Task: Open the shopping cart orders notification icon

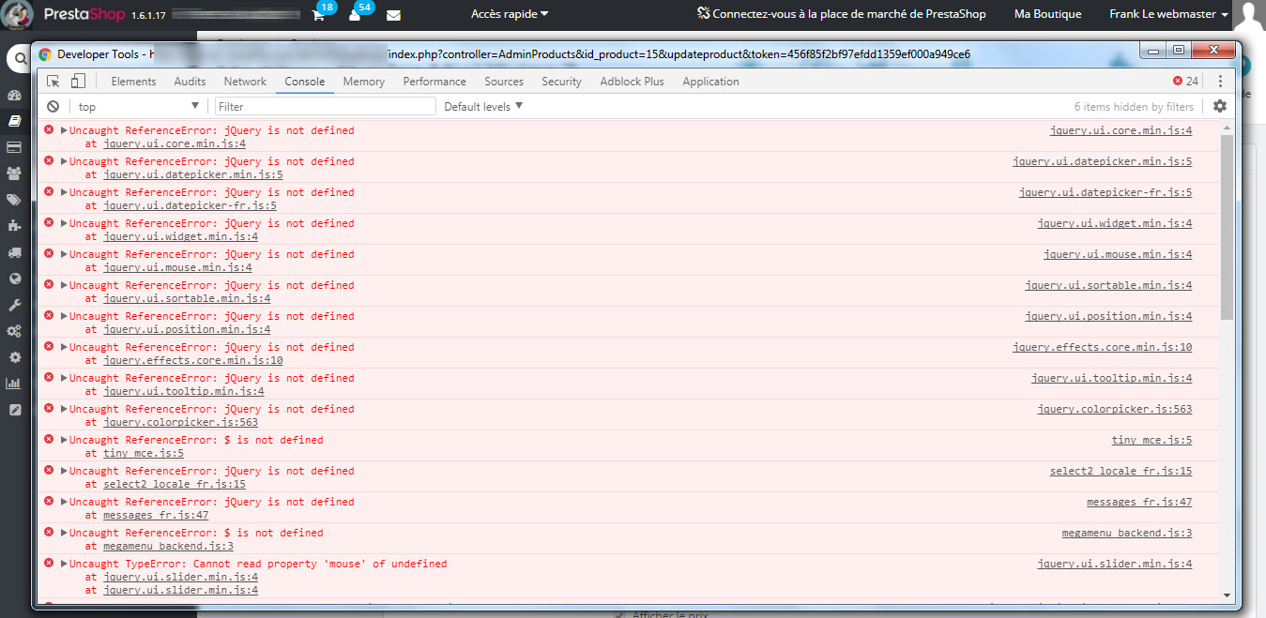Action: (319, 15)
